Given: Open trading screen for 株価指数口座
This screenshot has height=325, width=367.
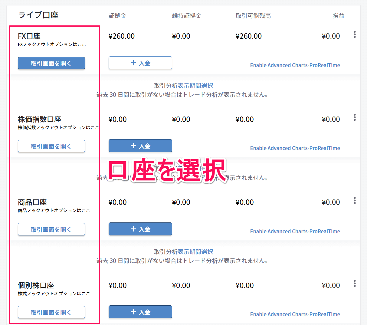Looking at the screenshot, I should click(x=51, y=146).
